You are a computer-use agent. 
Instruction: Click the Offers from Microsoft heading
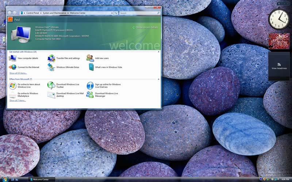(x=21, y=79)
